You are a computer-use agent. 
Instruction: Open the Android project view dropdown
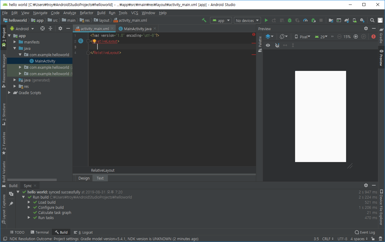[x=22, y=29]
